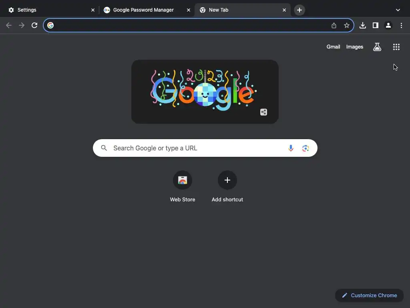Open the Google apps grid
This screenshot has height=308, width=410.
(x=396, y=47)
